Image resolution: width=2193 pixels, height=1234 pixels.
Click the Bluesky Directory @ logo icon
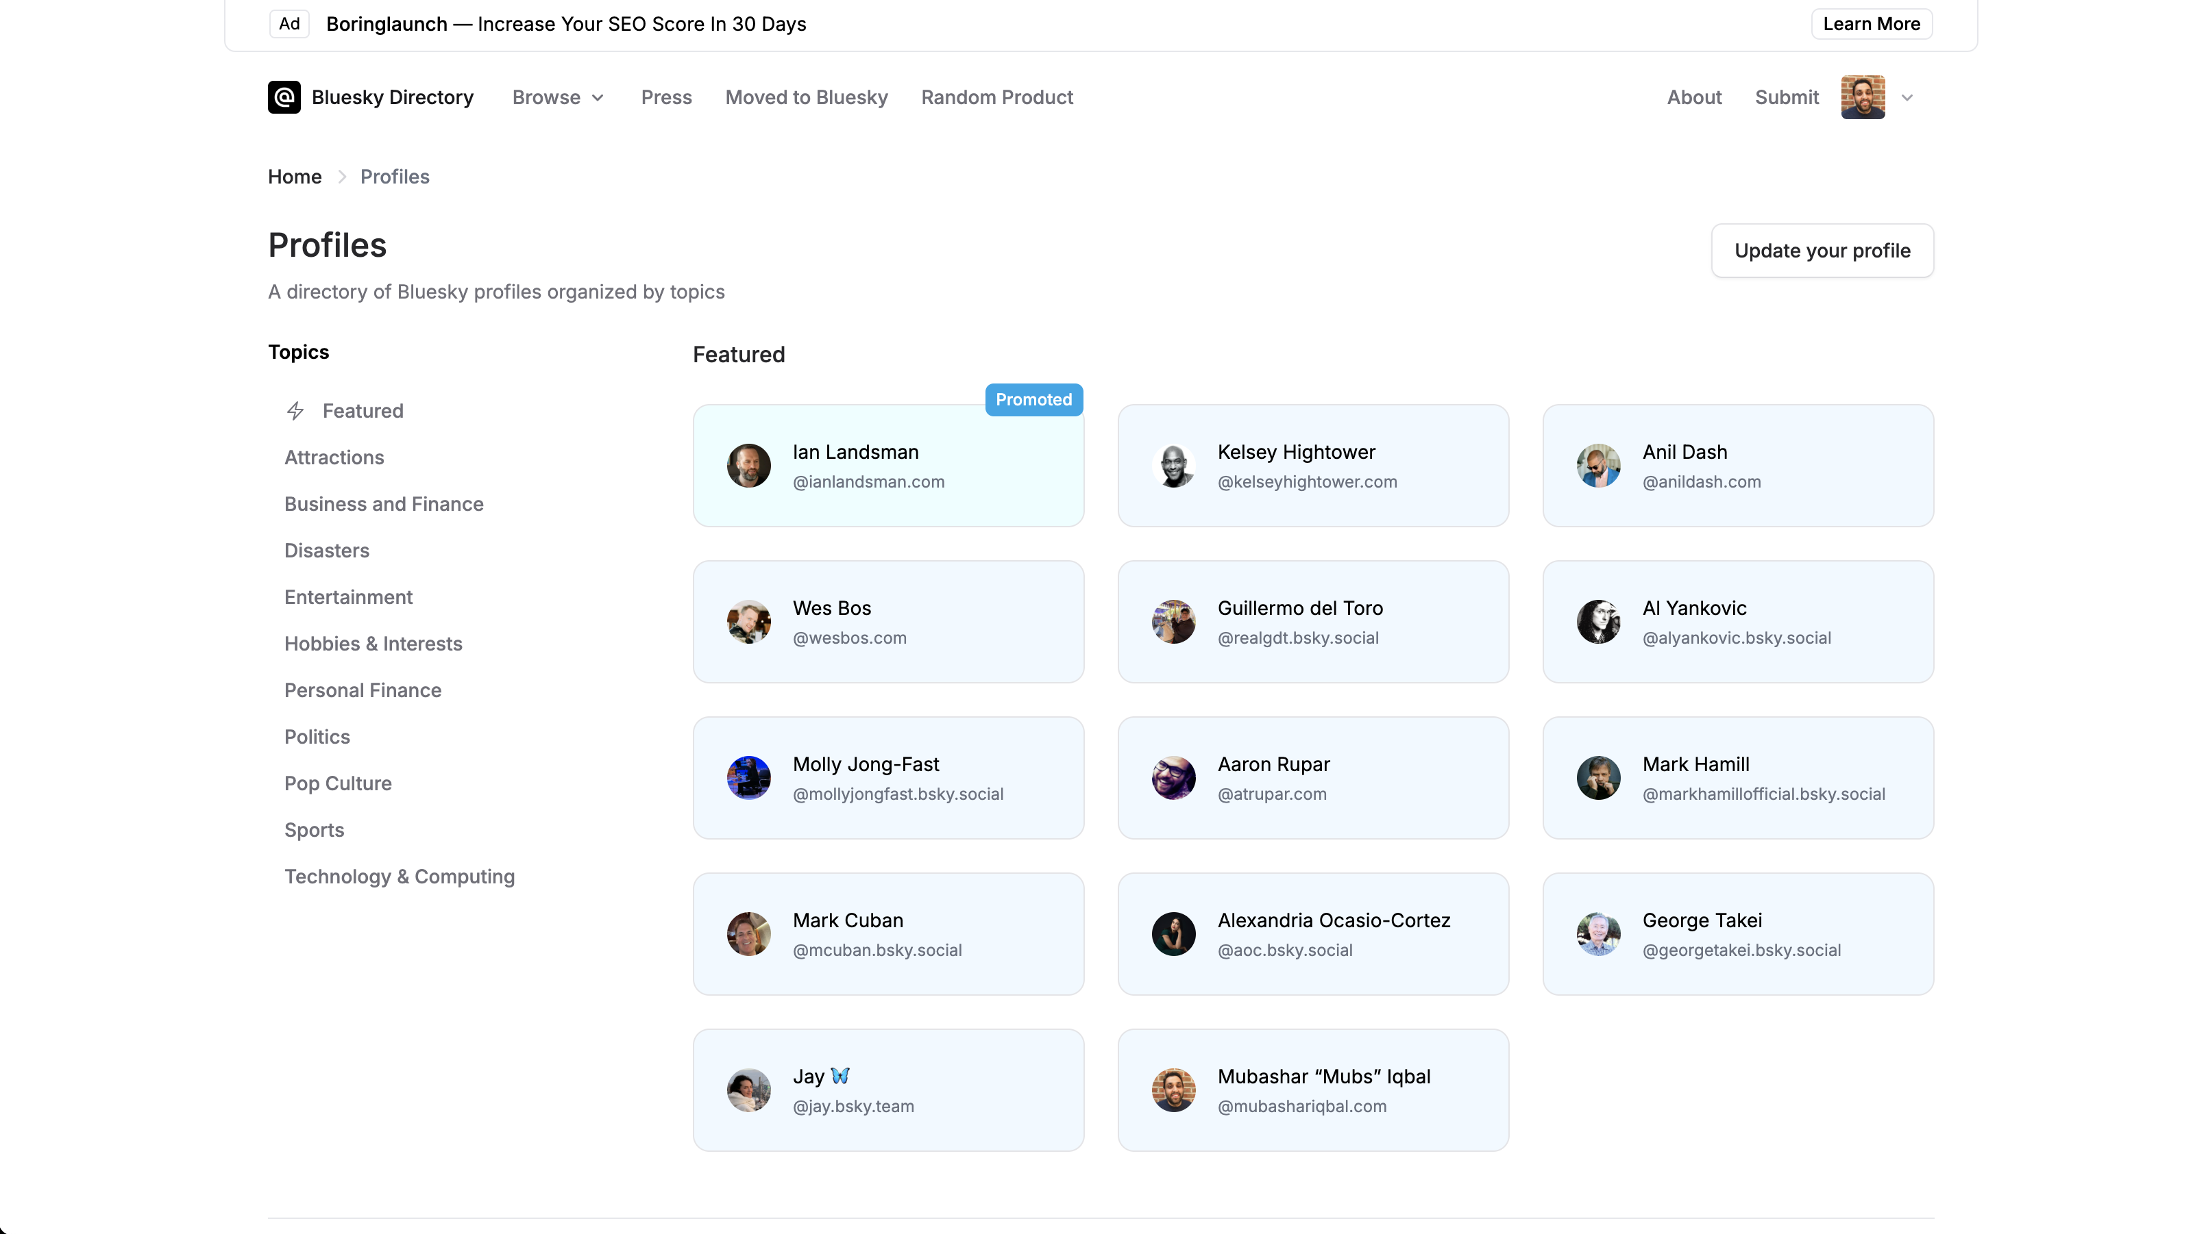point(284,97)
